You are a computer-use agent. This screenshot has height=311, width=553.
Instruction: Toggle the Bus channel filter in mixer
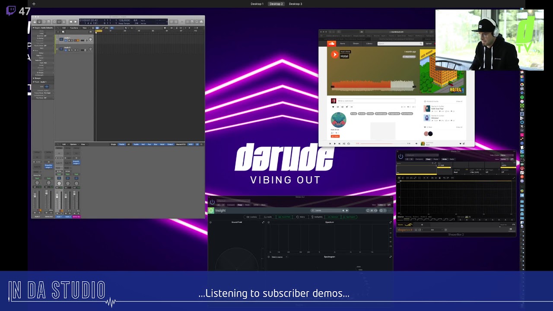(x=156, y=144)
